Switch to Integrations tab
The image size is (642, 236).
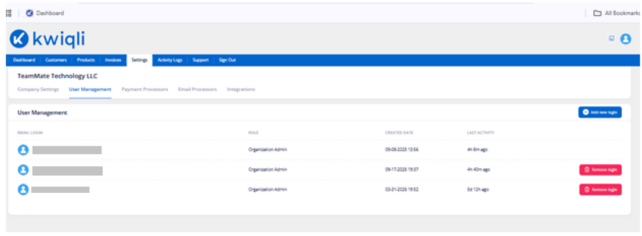coord(241,89)
